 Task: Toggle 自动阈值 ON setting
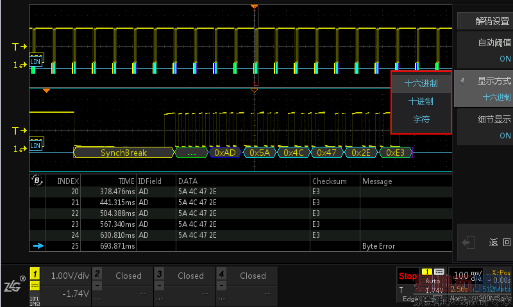point(484,50)
